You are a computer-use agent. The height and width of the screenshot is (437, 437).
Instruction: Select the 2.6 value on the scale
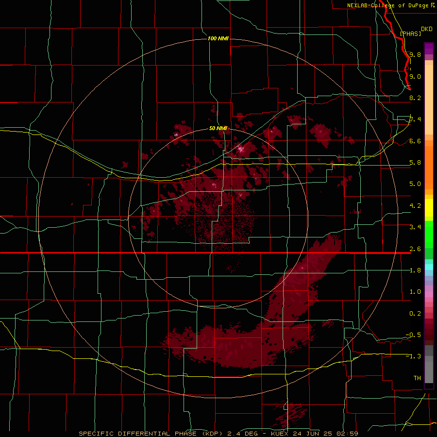(x=415, y=249)
